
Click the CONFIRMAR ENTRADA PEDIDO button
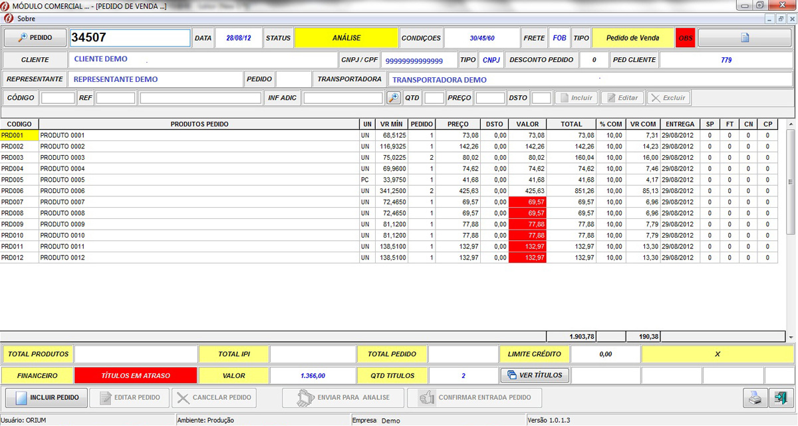(475, 398)
